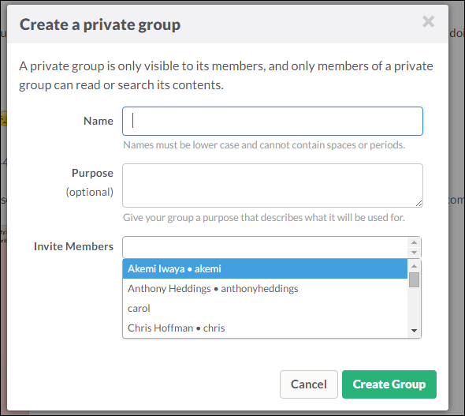465x416 pixels.
Task: Click the green Create Group button
Action: click(x=389, y=384)
